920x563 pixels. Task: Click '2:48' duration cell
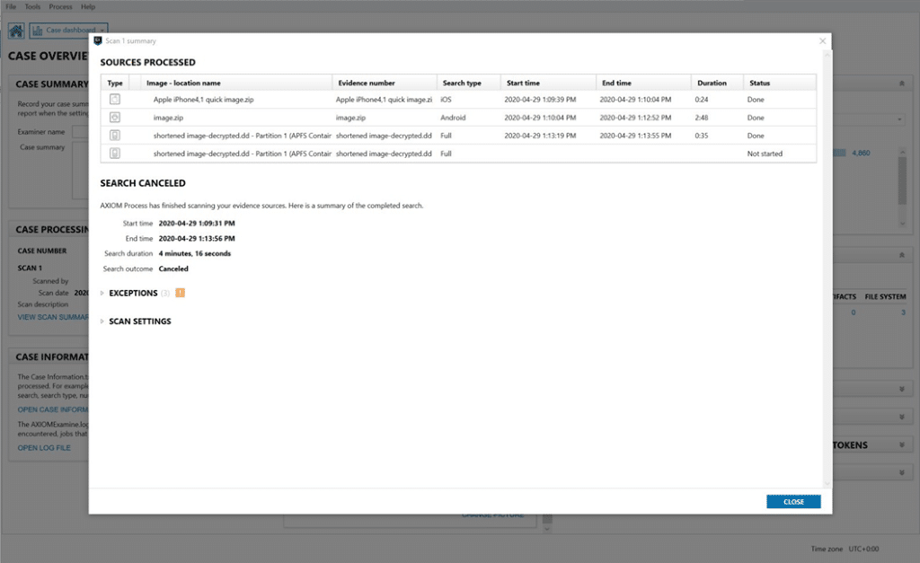pyautogui.click(x=701, y=118)
